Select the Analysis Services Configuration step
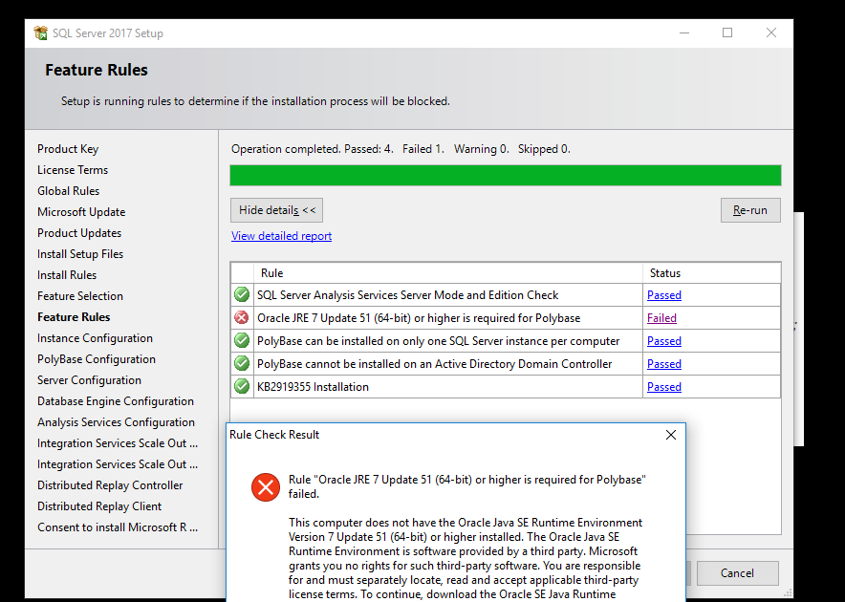The image size is (845, 602). [x=116, y=422]
